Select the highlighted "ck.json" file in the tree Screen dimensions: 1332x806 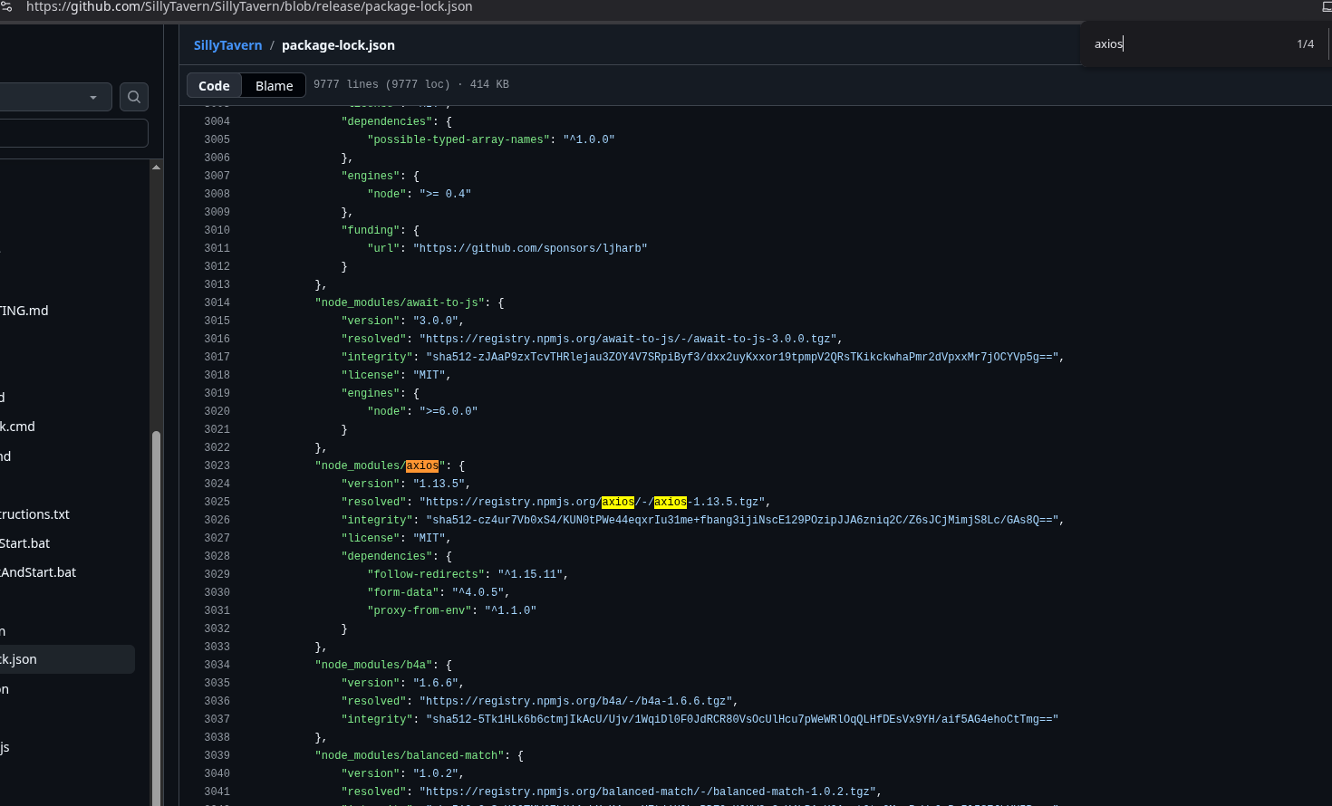coord(67,659)
